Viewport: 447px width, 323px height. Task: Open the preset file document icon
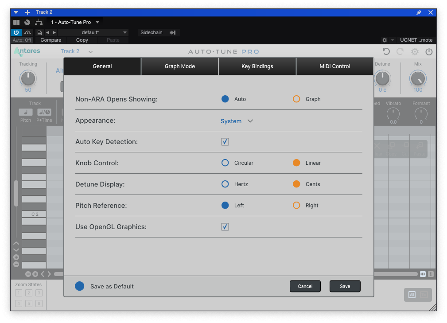(x=39, y=32)
